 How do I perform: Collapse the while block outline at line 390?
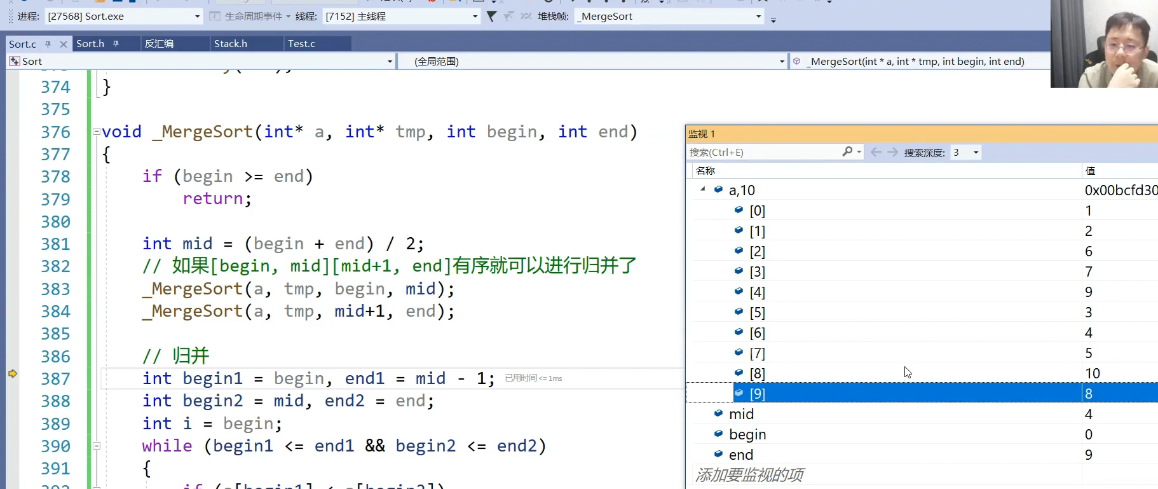coord(97,446)
